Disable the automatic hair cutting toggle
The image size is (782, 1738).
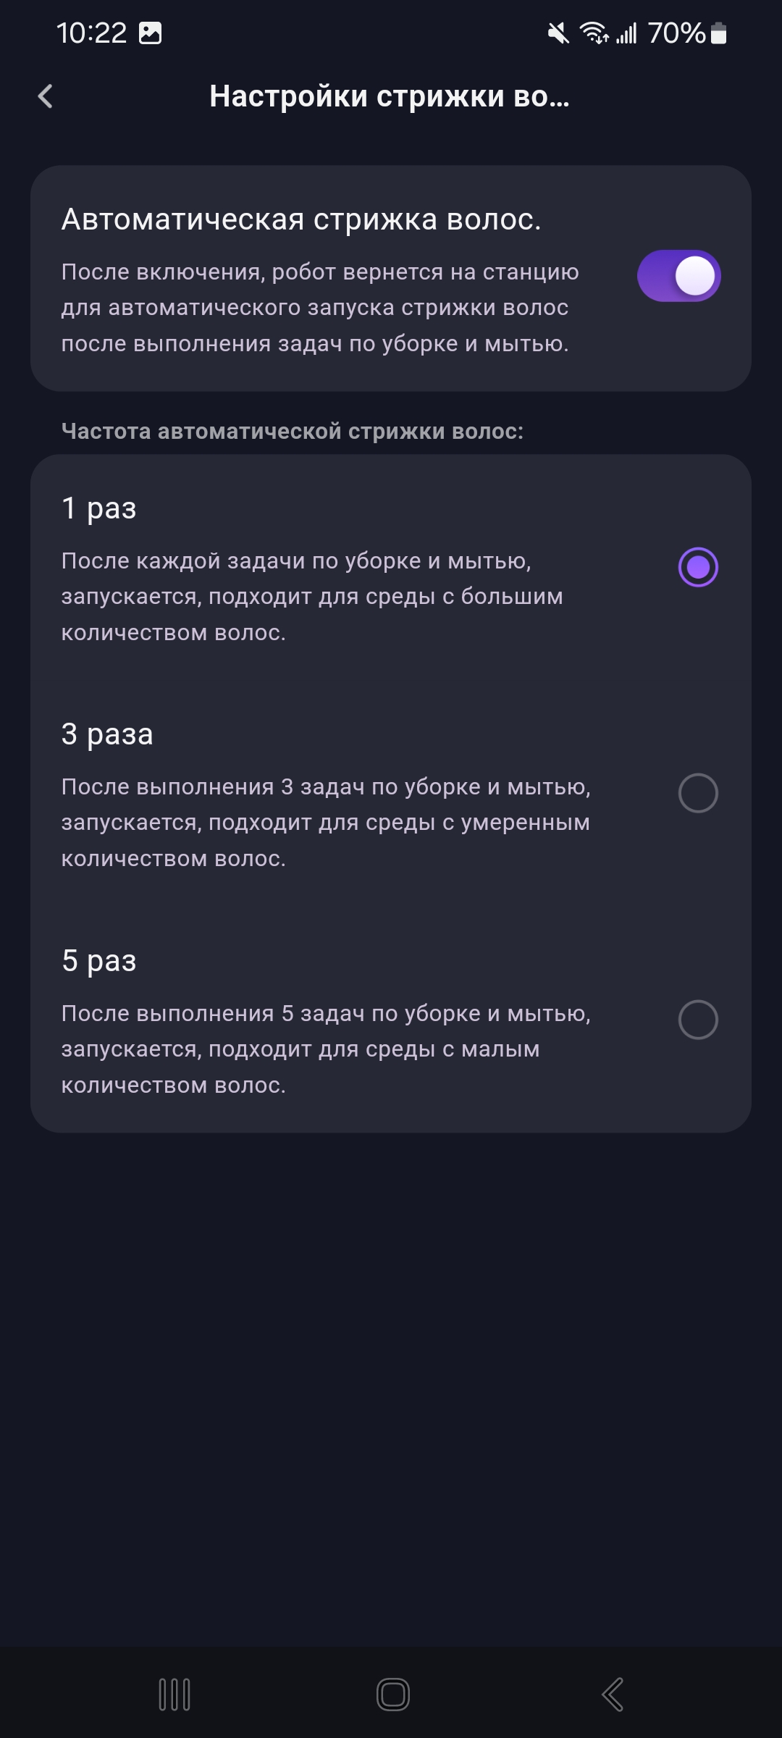click(x=678, y=276)
